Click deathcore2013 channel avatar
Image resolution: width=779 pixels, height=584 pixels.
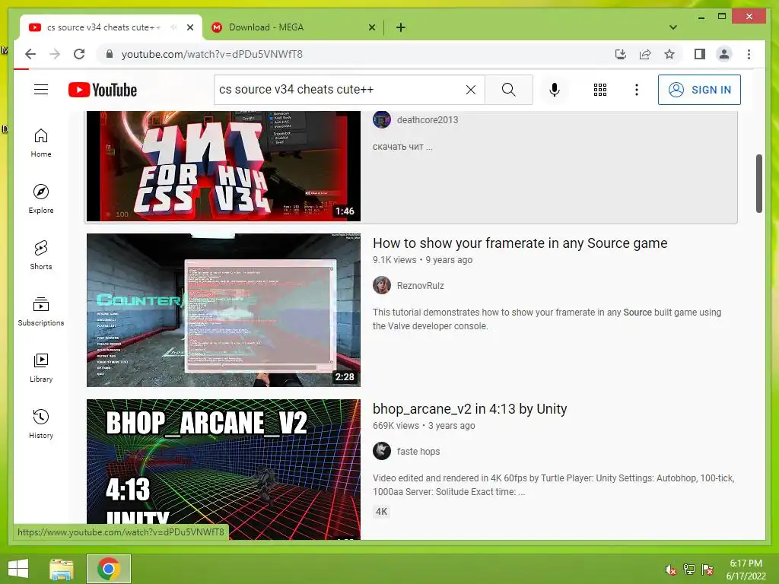382,119
